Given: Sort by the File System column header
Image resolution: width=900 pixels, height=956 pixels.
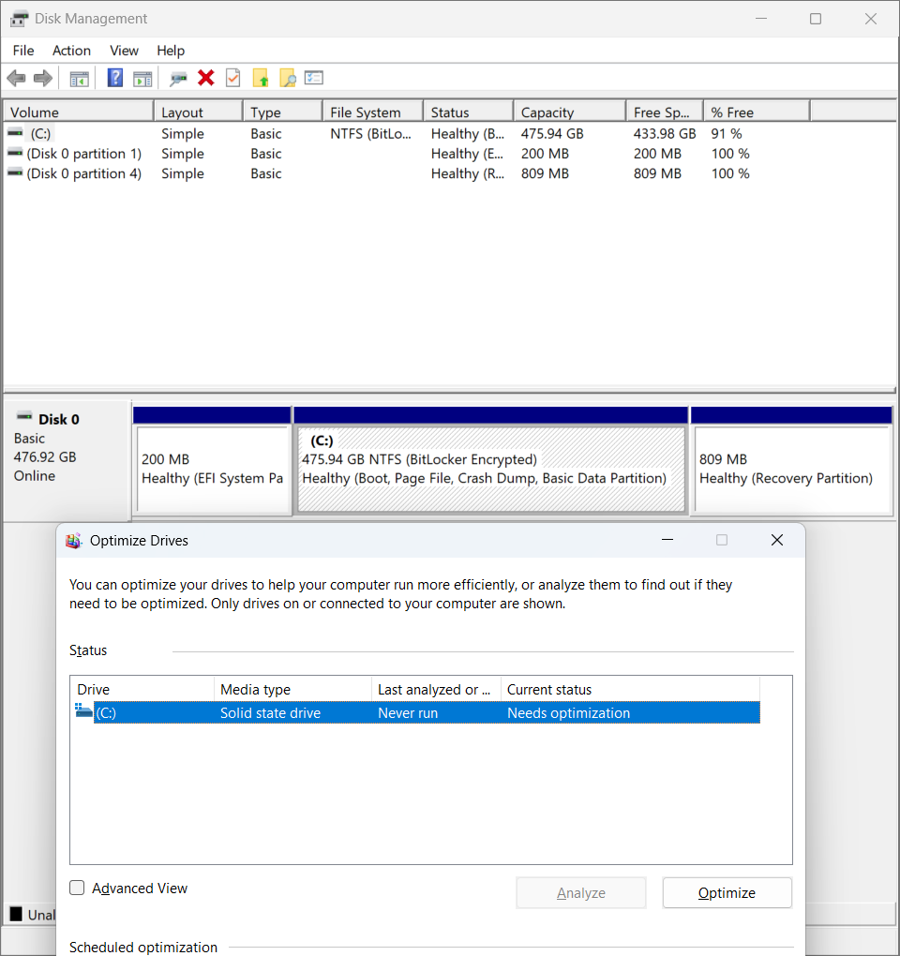Looking at the screenshot, I should coord(372,112).
